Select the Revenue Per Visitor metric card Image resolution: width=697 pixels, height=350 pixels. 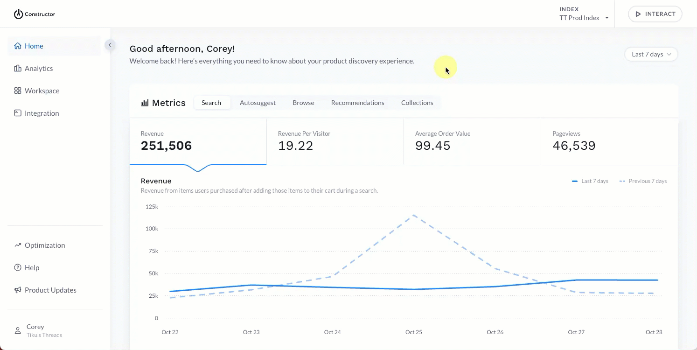tap(335, 141)
